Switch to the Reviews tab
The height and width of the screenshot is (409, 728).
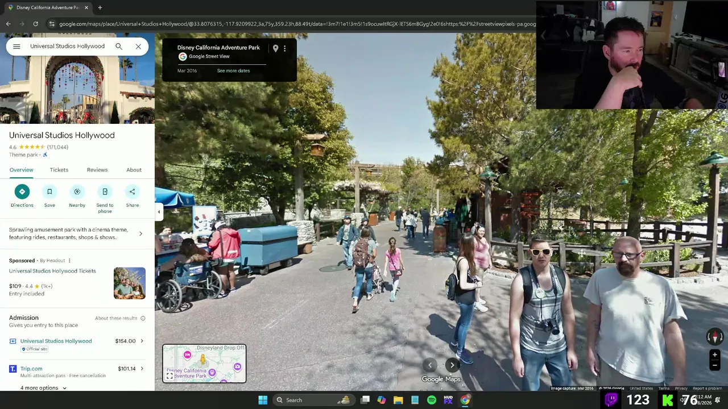97,170
